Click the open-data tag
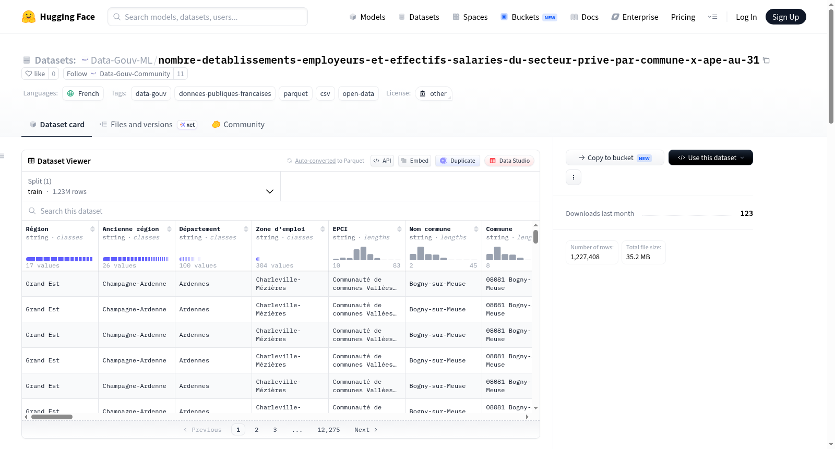 (x=358, y=93)
